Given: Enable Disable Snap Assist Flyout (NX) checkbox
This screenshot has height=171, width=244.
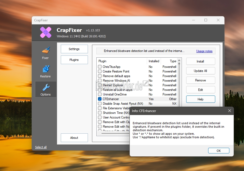Looking at the screenshot, I should [x=100, y=104].
